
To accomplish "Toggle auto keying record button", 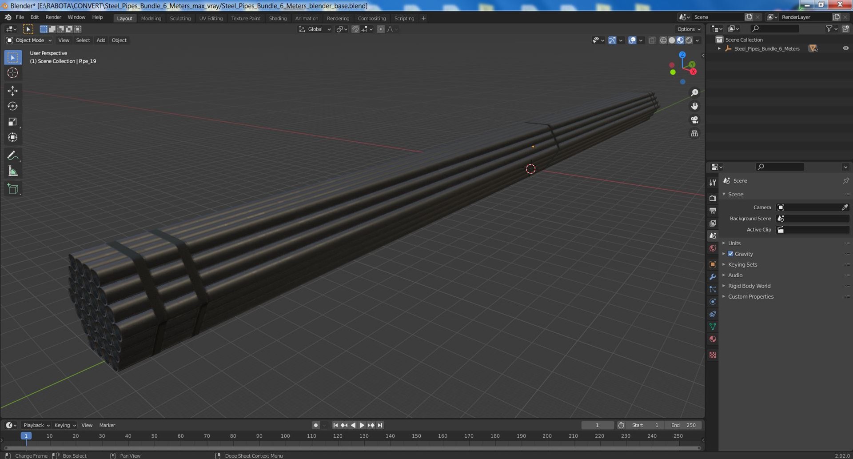I will click(x=315, y=425).
